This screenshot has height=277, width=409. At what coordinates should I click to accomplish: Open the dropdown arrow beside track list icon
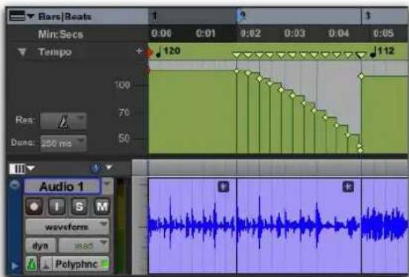pos(30,168)
